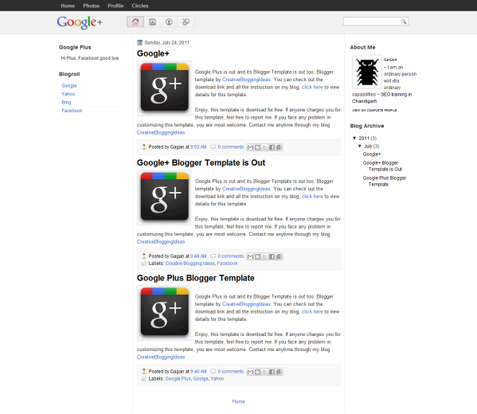This screenshot has width=477, height=414.
Task: Click BlogThis icon on the 9:53 AM post
Action: coord(258,147)
